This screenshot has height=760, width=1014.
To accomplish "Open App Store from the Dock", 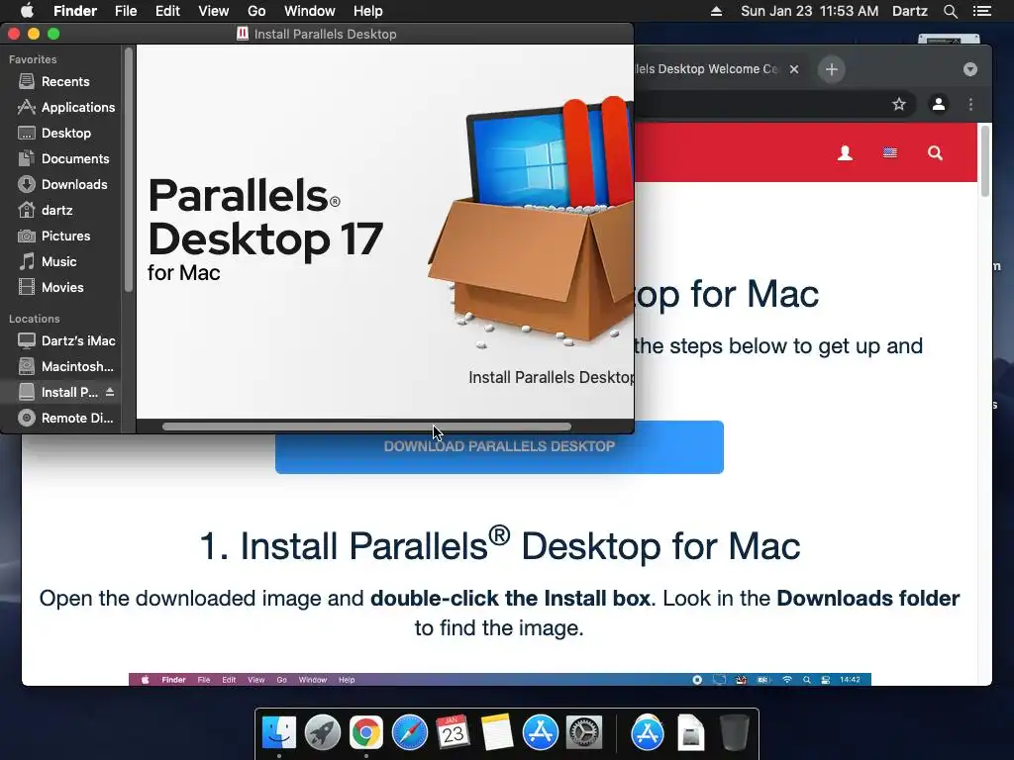I will [540, 733].
